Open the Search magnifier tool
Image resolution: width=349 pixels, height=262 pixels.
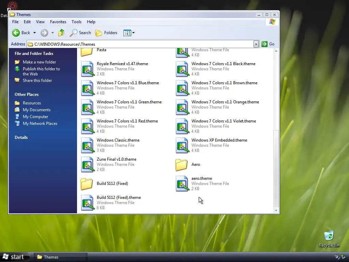click(x=80, y=33)
